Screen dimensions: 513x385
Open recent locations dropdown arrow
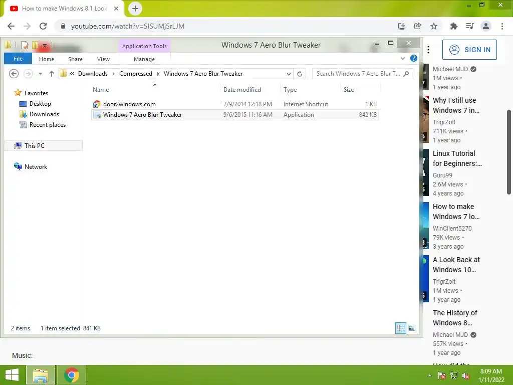coord(40,74)
